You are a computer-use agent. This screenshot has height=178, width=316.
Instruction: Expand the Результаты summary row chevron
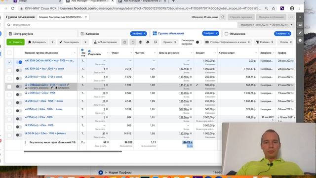[x=26, y=142]
